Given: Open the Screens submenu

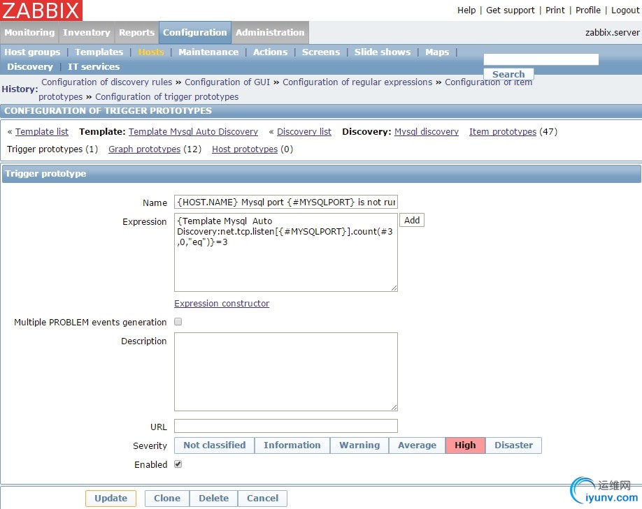Looking at the screenshot, I should click(321, 52).
